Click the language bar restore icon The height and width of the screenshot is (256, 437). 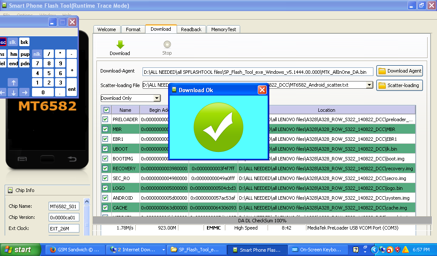coord(365,247)
